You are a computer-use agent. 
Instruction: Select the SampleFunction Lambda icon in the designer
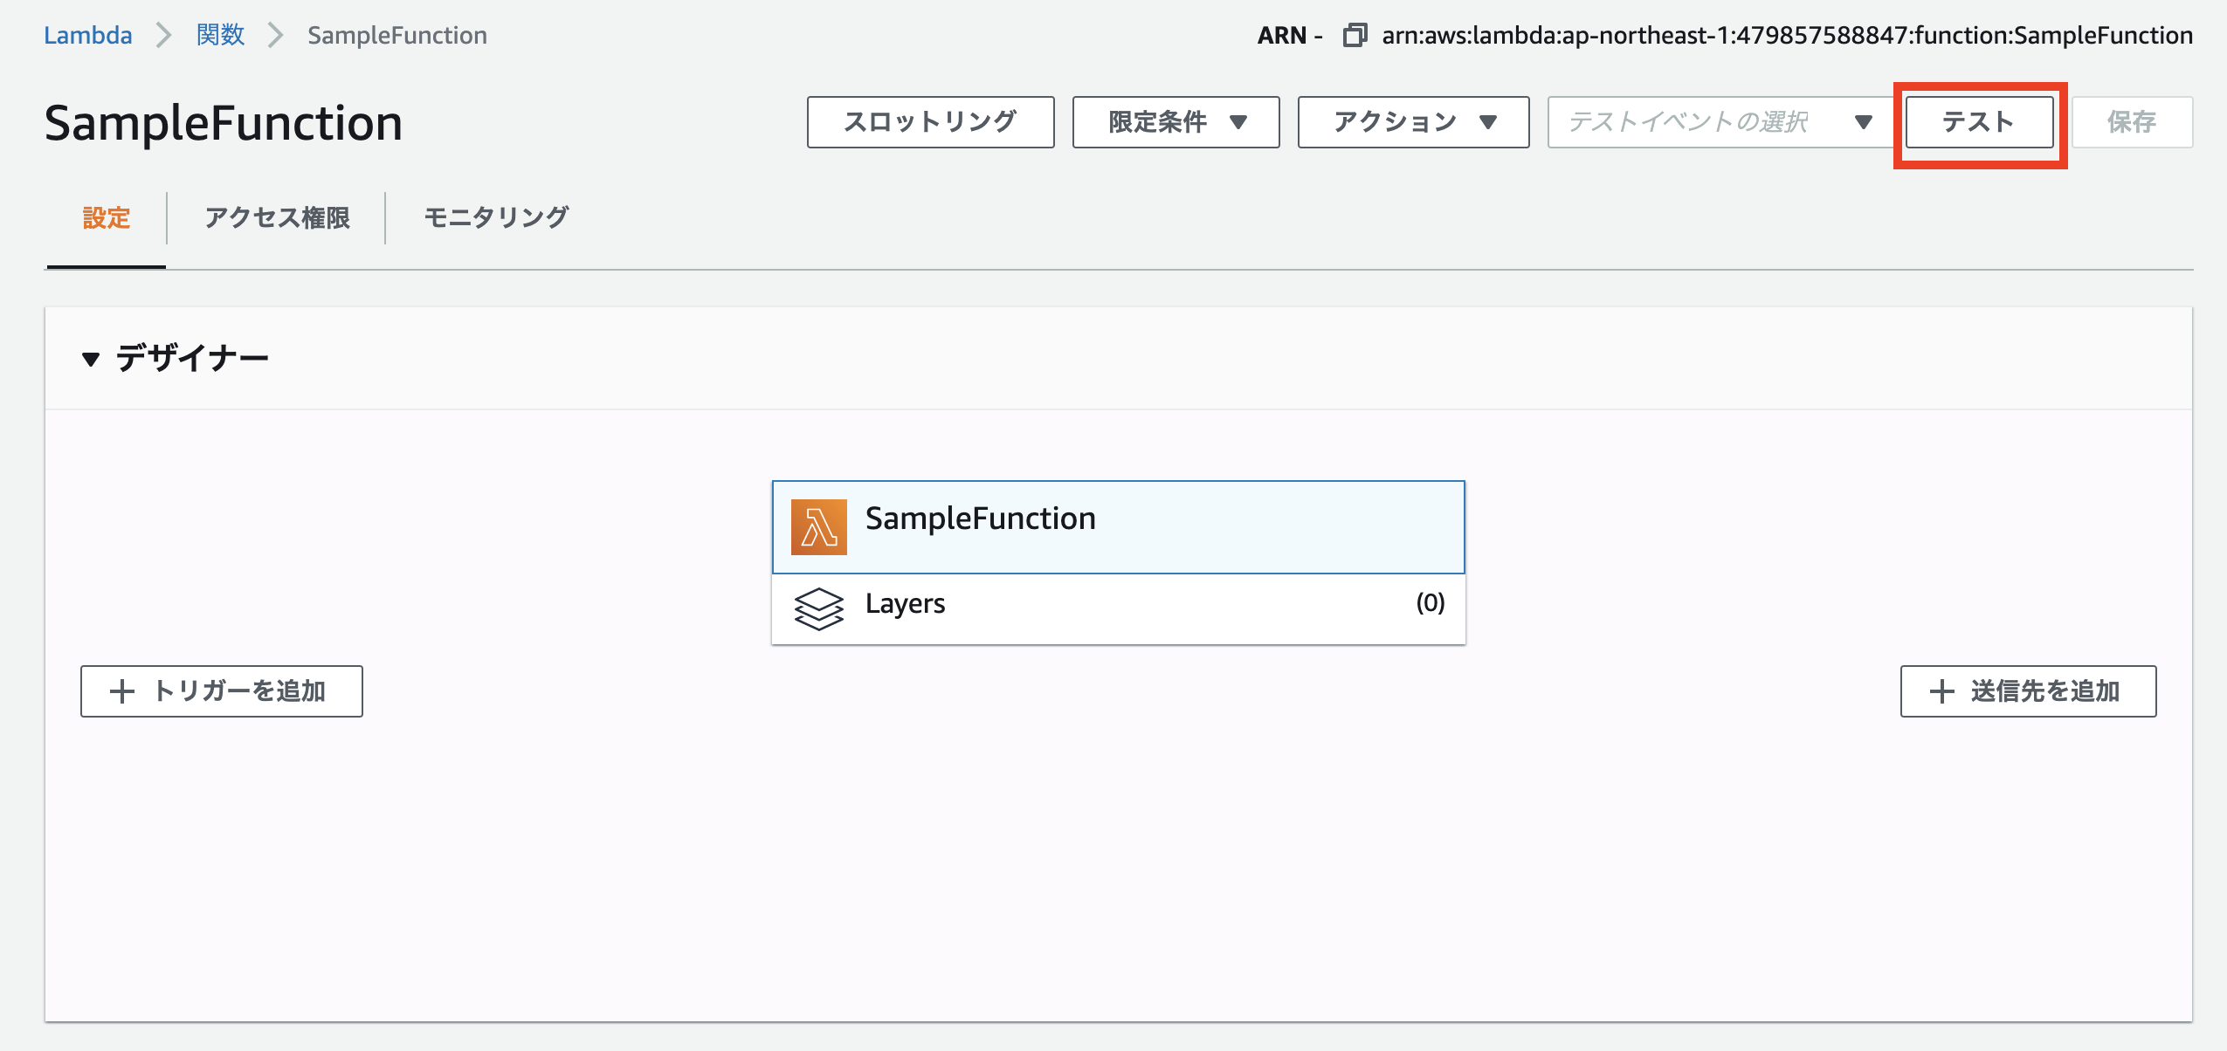[819, 525]
